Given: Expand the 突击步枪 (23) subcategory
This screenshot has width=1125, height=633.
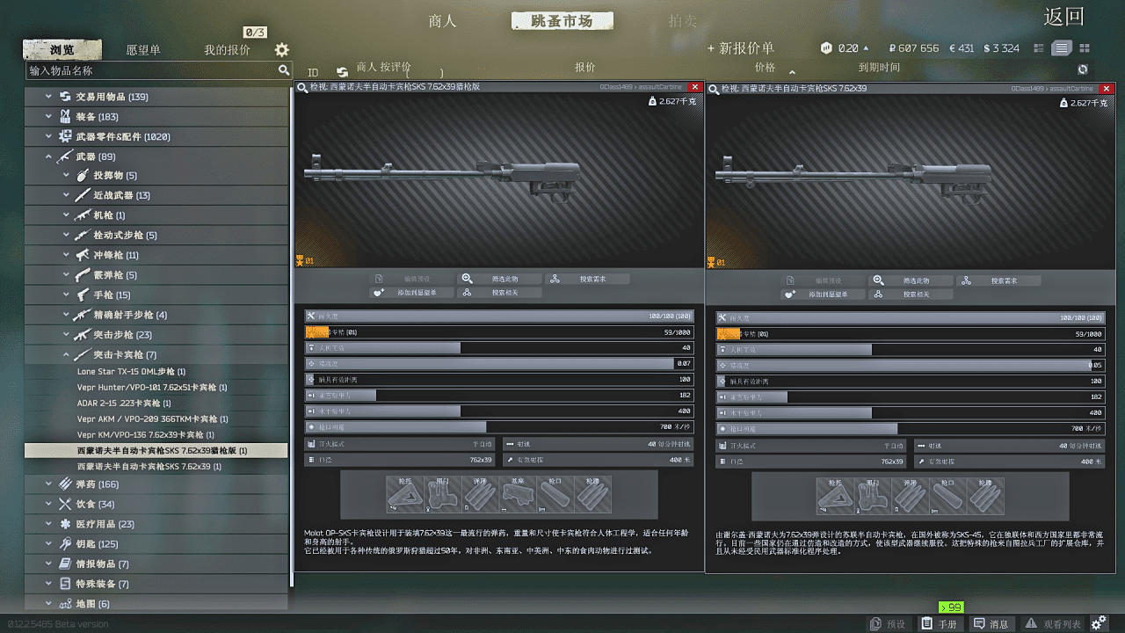Looking at the screenshot, I should (66, 334).
